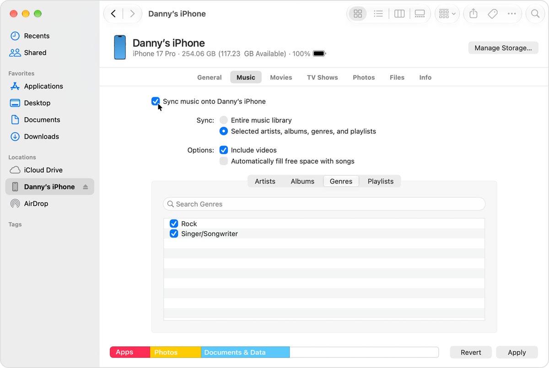Switch to the Albums segment
549x368 pixels.
(302, 181)
